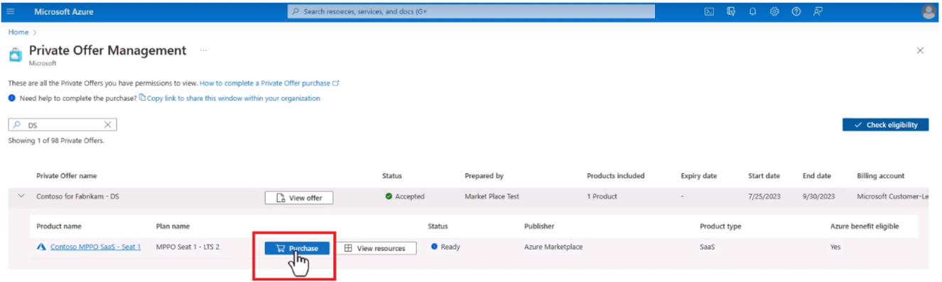Viewport: 942px width, 282px height.
Task: Open the Feedback icon in the top bar
Action: (x=818, y=12)
